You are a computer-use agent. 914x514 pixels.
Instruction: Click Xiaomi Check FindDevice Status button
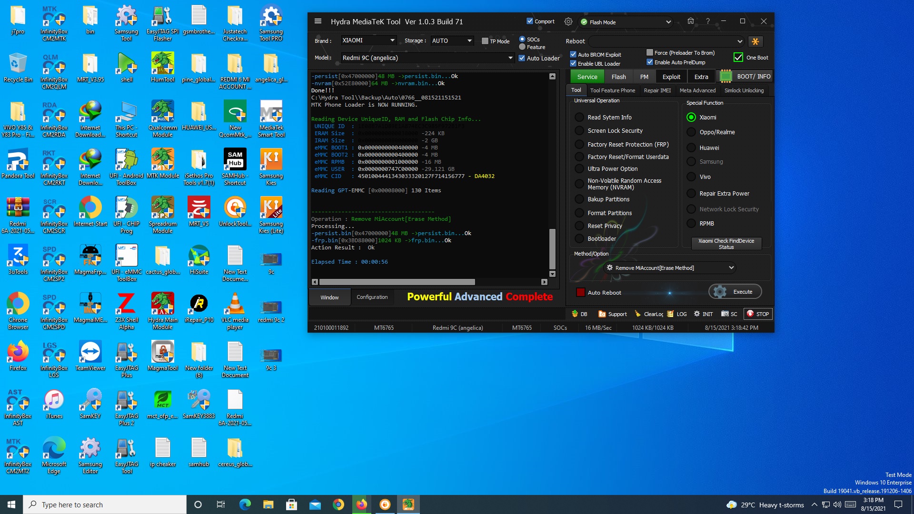pos(726,244)
